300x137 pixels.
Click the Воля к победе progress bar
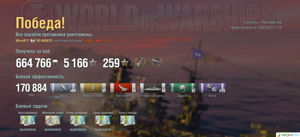pyautogui.click(x=128, y=129)
